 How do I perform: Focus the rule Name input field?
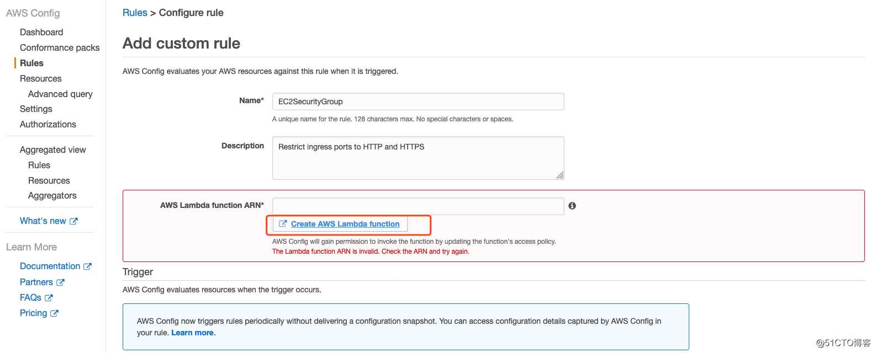pos(418,101)
